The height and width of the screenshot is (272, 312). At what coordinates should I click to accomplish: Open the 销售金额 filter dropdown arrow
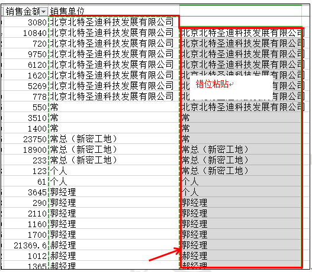point(44,12)
